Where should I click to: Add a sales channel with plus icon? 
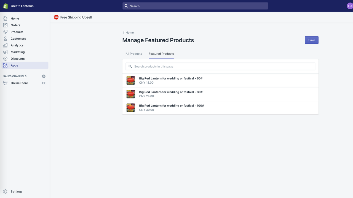tap(44, 76)
